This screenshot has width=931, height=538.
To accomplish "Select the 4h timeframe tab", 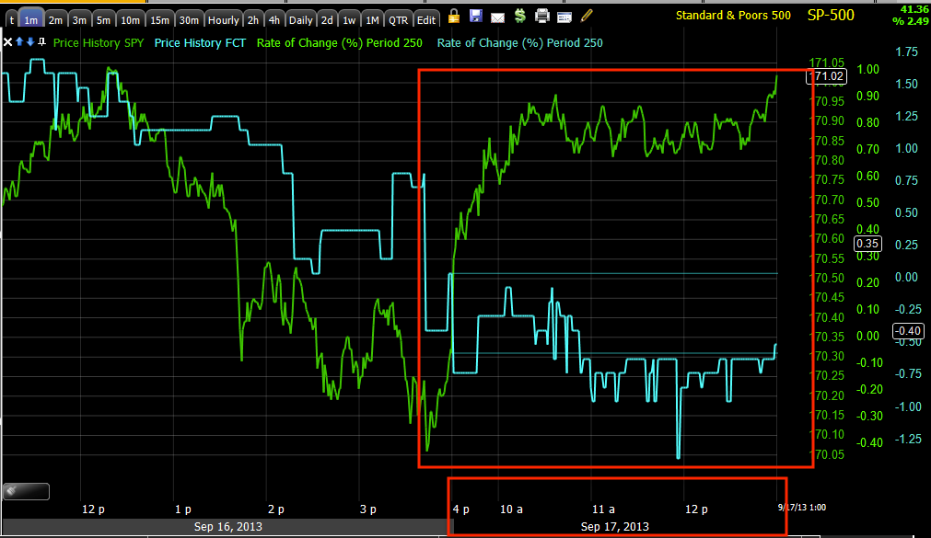I will coord(273,19).
